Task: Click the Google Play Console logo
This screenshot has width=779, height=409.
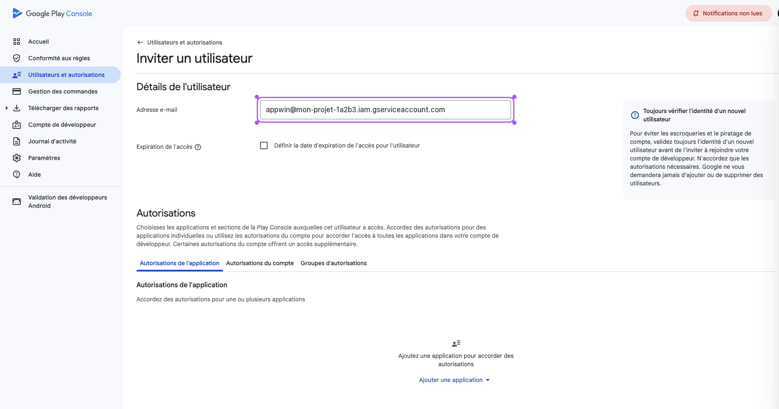Action: coord(52,13)
